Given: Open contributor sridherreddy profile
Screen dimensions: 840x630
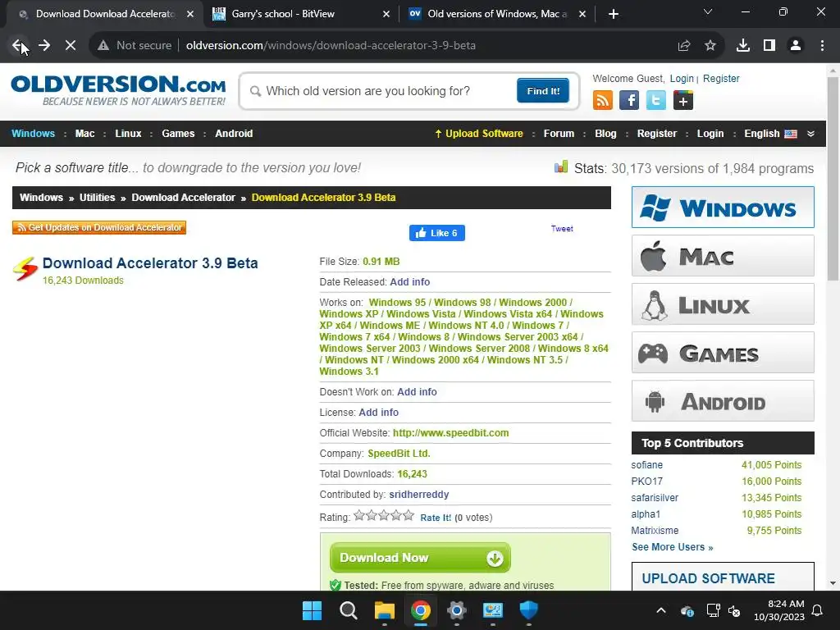Looking at the screenshot, I should [419, 495].
